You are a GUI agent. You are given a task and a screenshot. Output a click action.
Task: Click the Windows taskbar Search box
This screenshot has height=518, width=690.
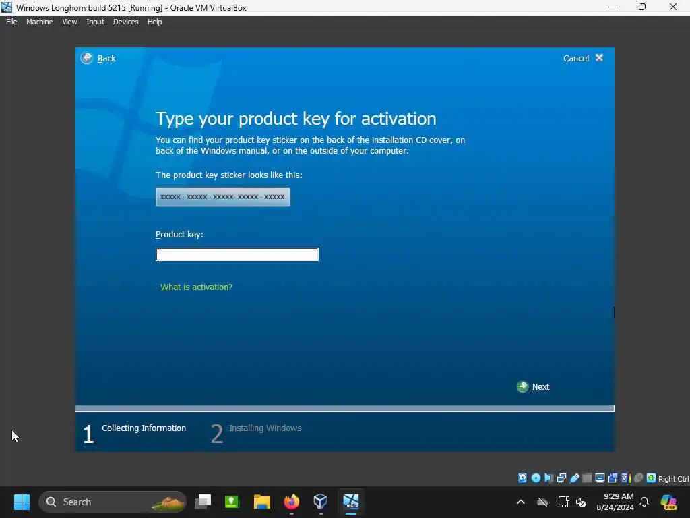pos(113,502)
